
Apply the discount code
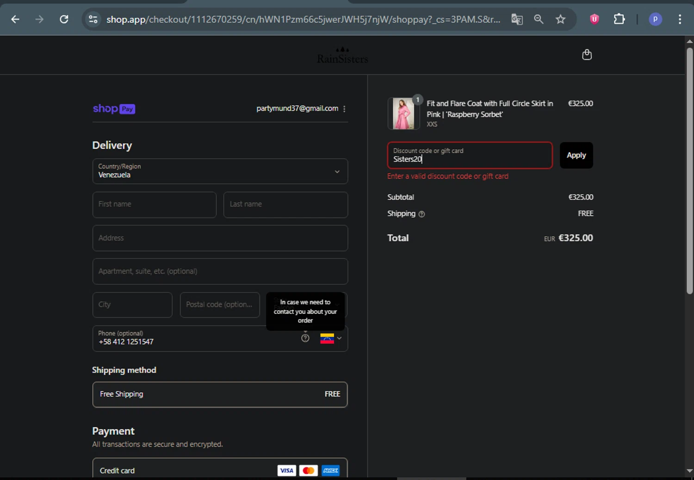click(576, 156)
